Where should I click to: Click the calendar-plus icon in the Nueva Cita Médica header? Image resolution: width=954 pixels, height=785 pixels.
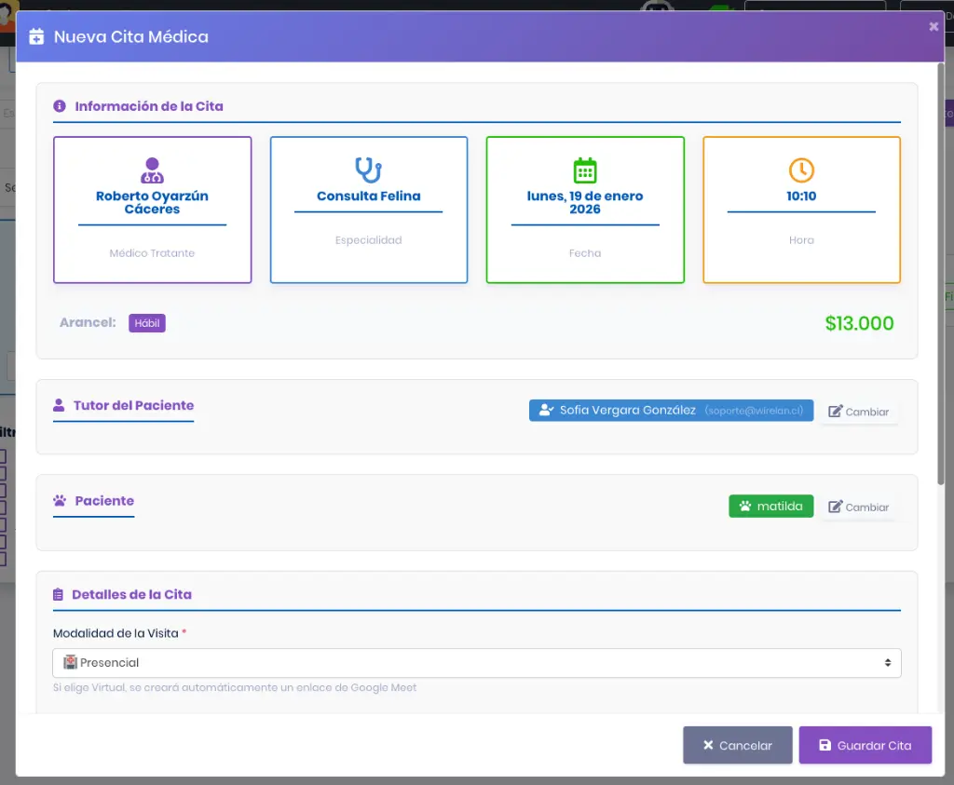[x=36, y=37]
